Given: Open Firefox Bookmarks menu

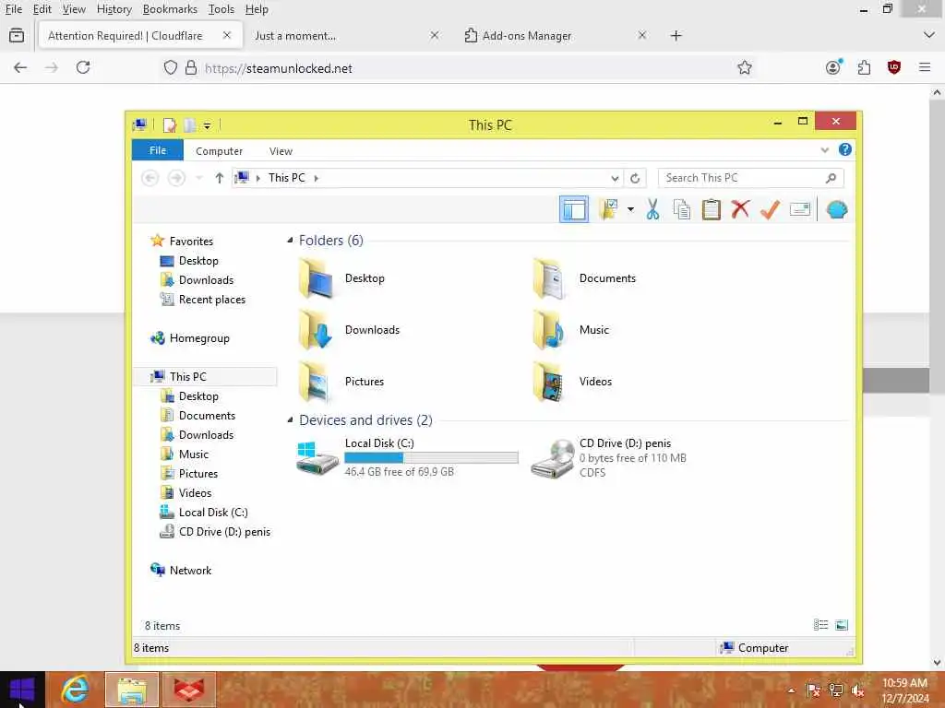Looking at the screenshot, I should tap(170, 9).
